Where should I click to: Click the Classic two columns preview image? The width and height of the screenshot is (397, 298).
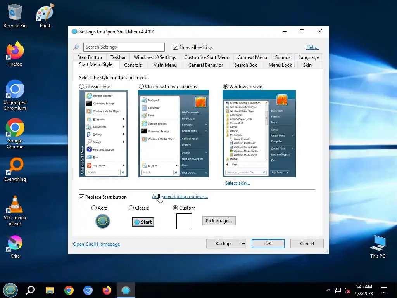coord(173,133)
